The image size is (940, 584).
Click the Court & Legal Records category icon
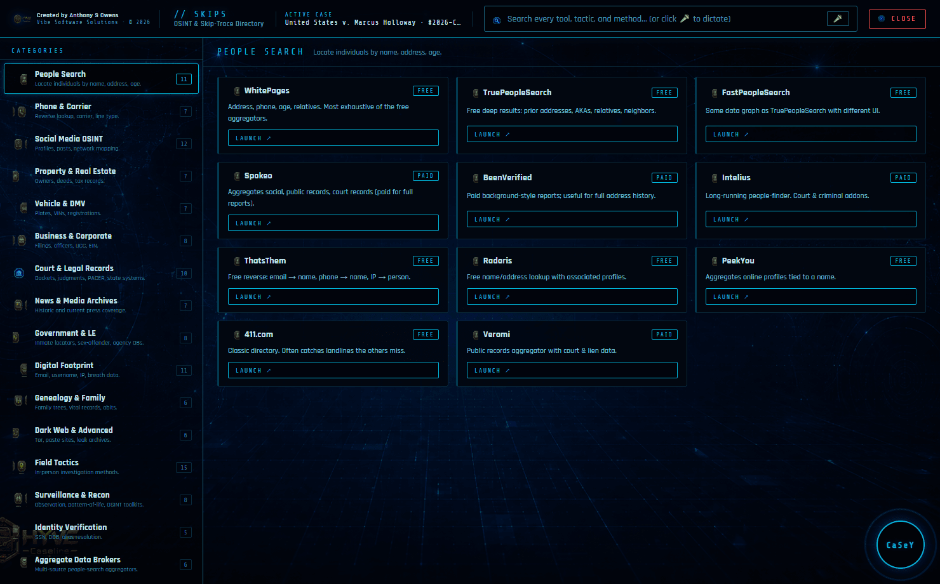pos(19,274)
